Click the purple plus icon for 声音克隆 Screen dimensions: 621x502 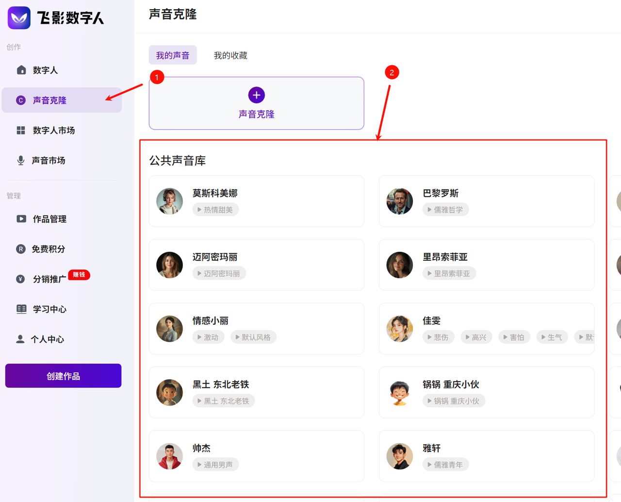[256, 95]
